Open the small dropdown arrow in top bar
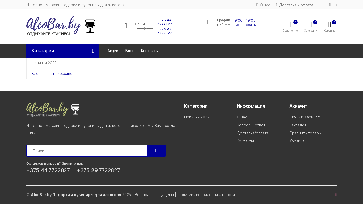Viewport: 363px width, 204px height. pyautogui.click(x=336, y=5)
